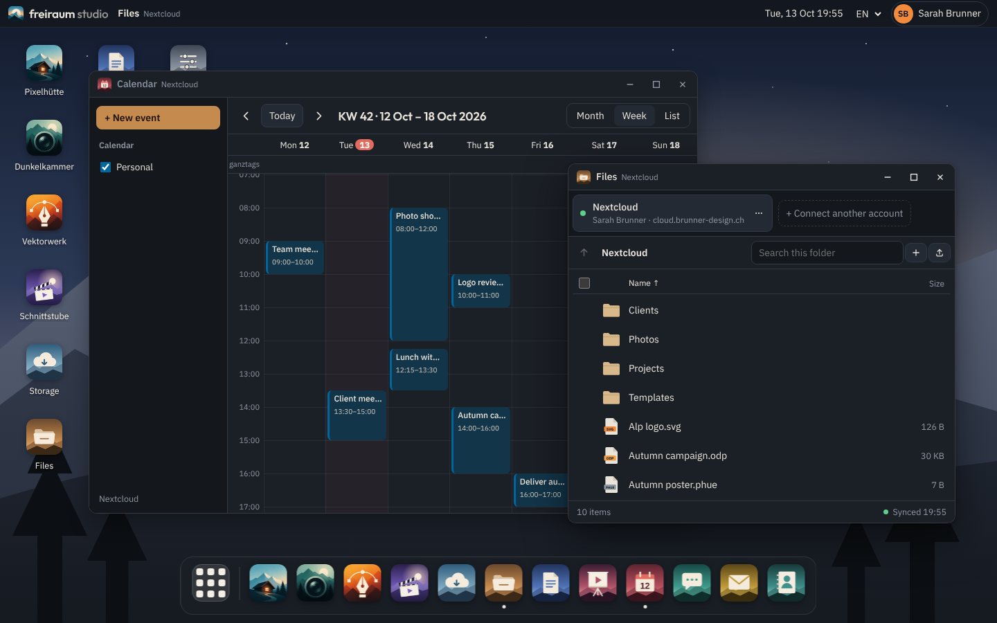Open the app grid launcher in the dock
Viewport: 997px width, 623px height.
pyautogui.click(x=210, y=583)
